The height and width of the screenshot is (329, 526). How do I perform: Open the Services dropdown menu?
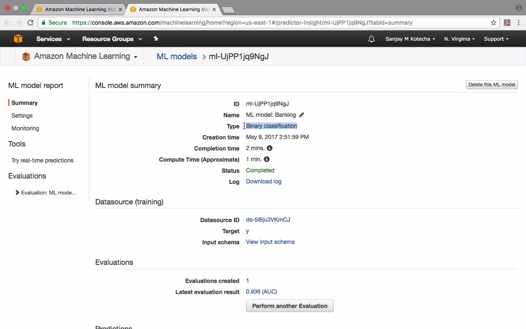[53, 39]
